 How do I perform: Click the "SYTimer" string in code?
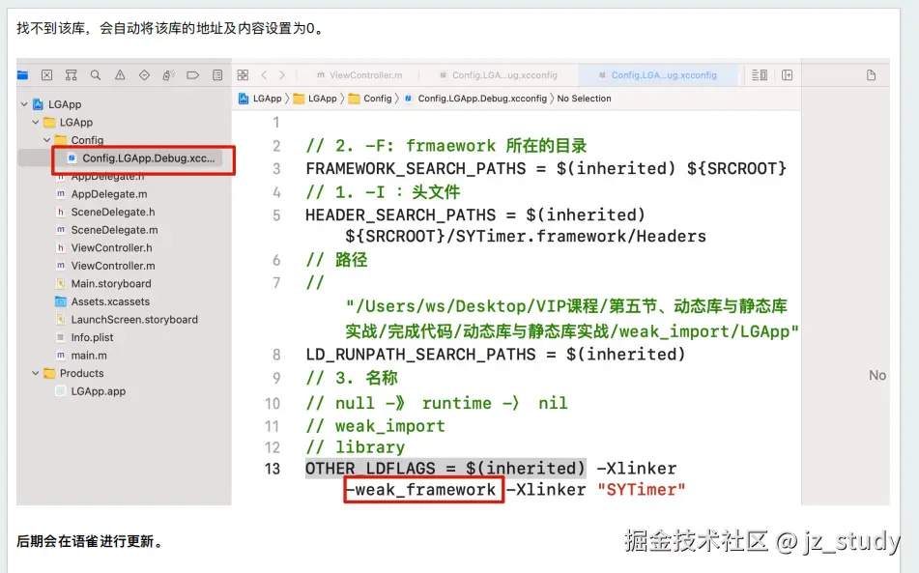pos(642,490)
